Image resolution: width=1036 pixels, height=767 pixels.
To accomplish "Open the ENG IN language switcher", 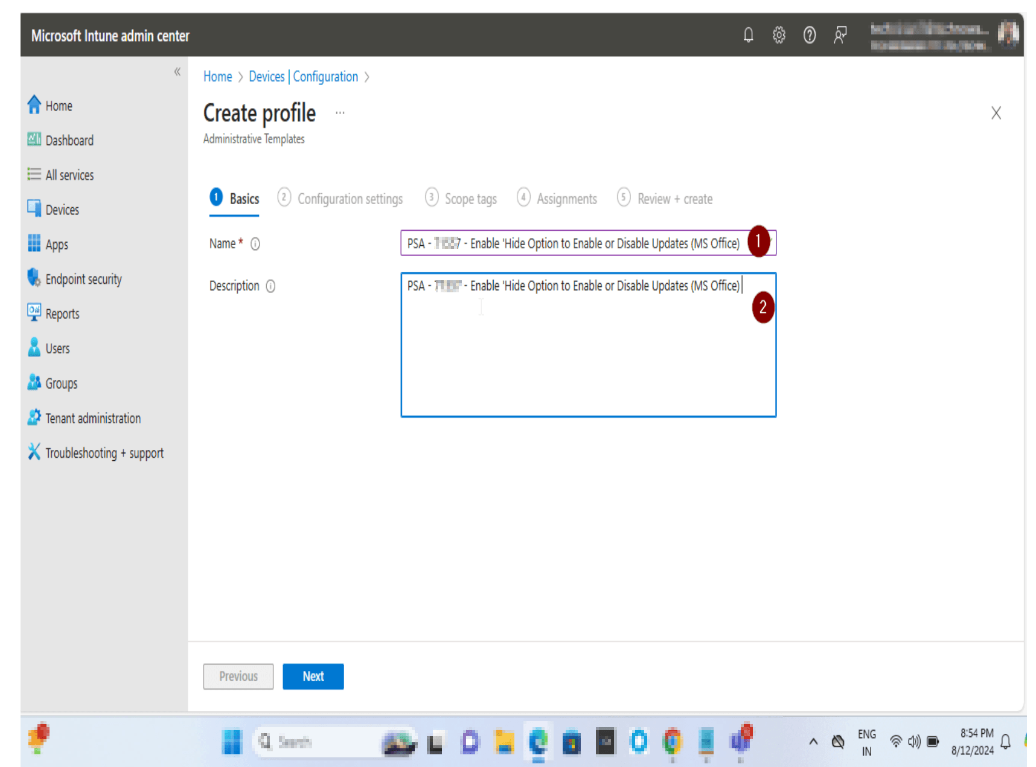I will click(x=867, y=743).
